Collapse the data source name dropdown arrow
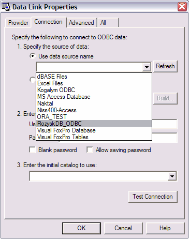 147,67
